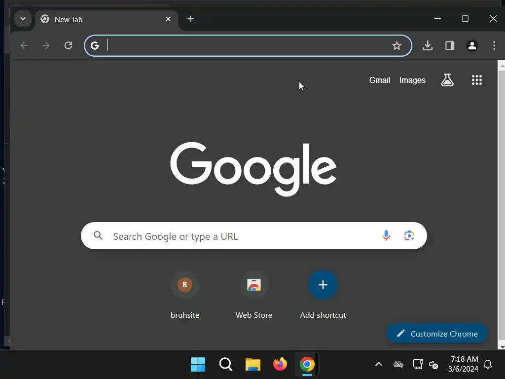Open the Windows Start menu
The image size is (505, 379).
[x=198, y=365]
